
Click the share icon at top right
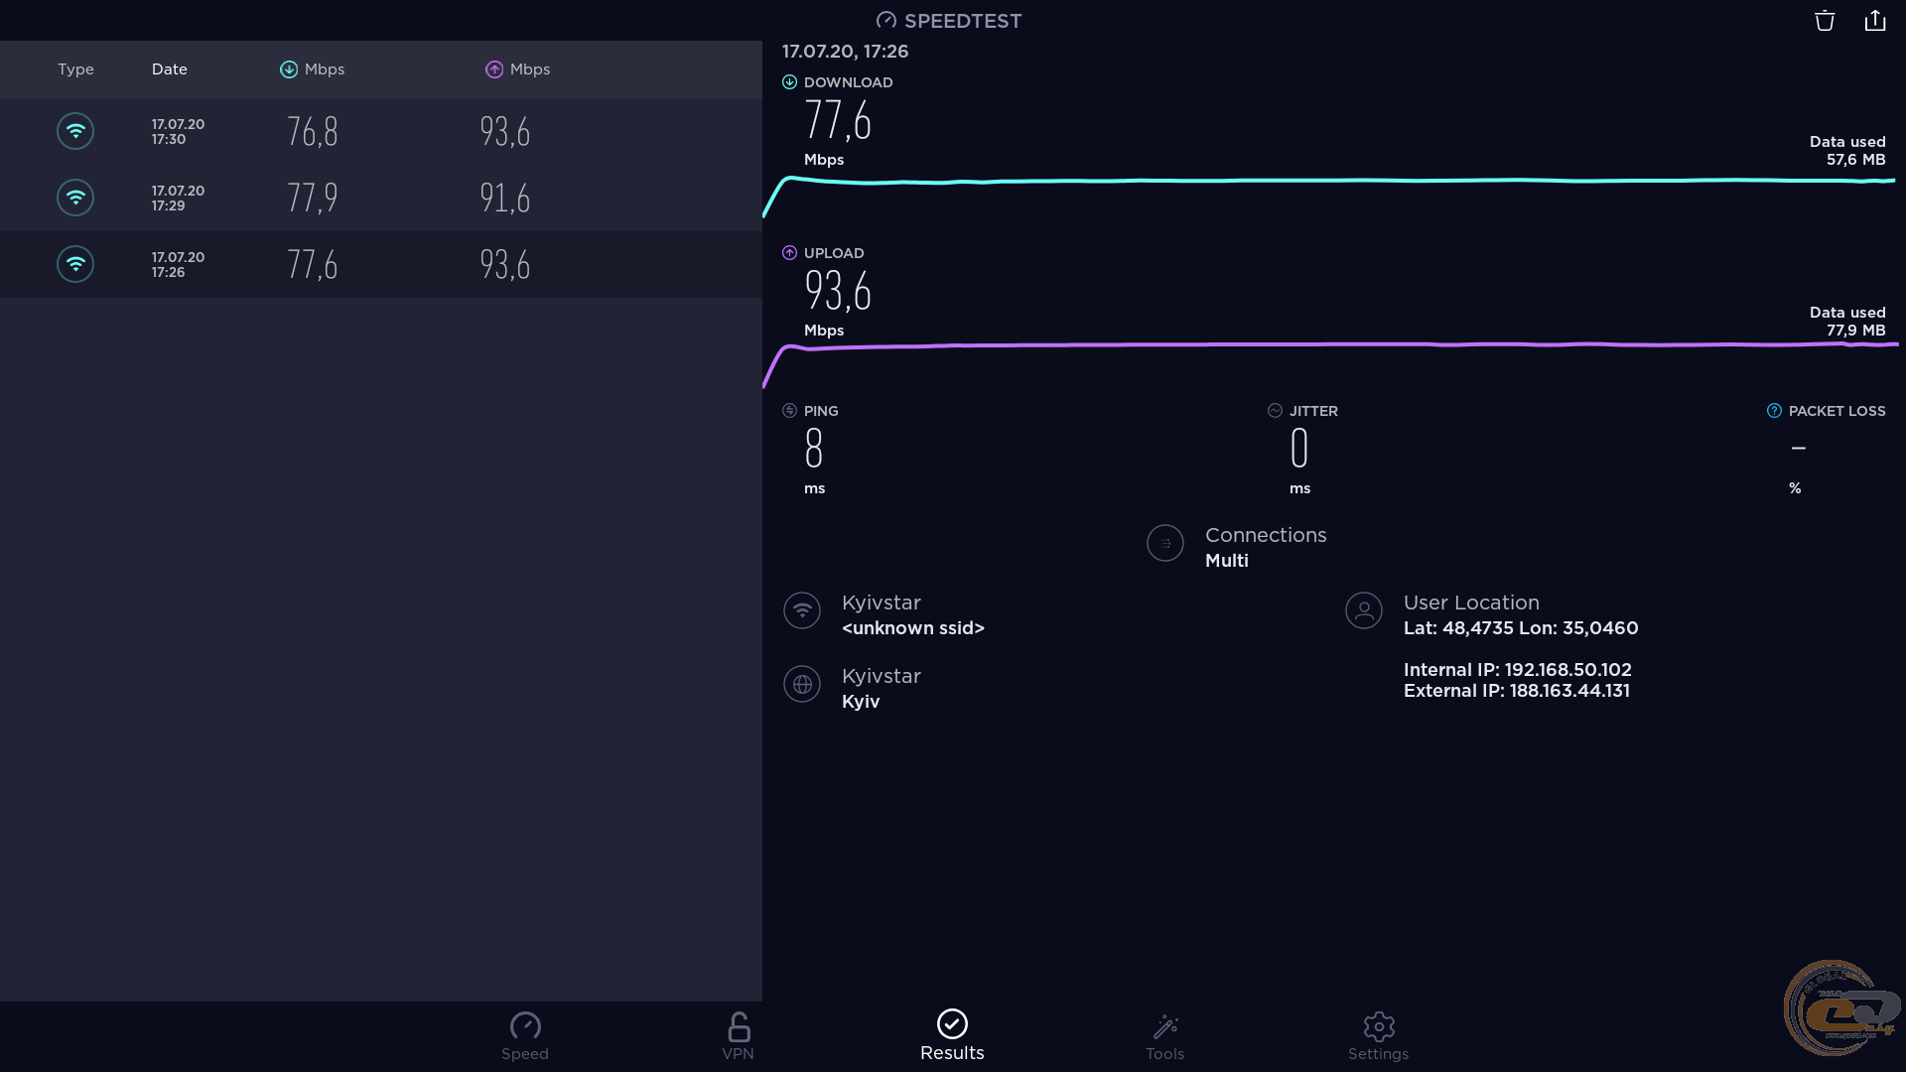[x=1874, y=21]
